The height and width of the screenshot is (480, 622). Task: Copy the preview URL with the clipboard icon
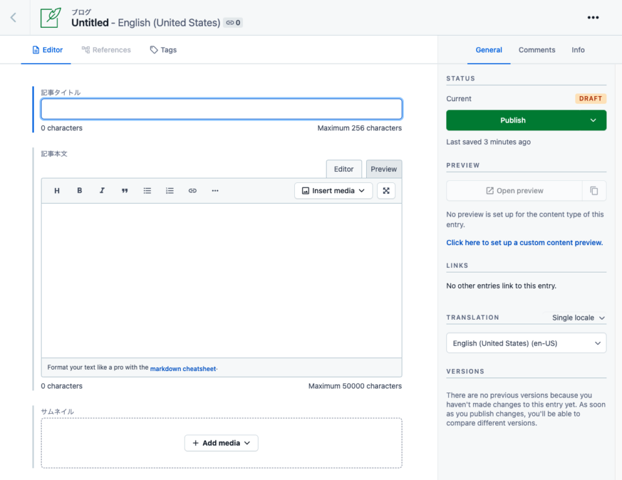click(594, 191)
